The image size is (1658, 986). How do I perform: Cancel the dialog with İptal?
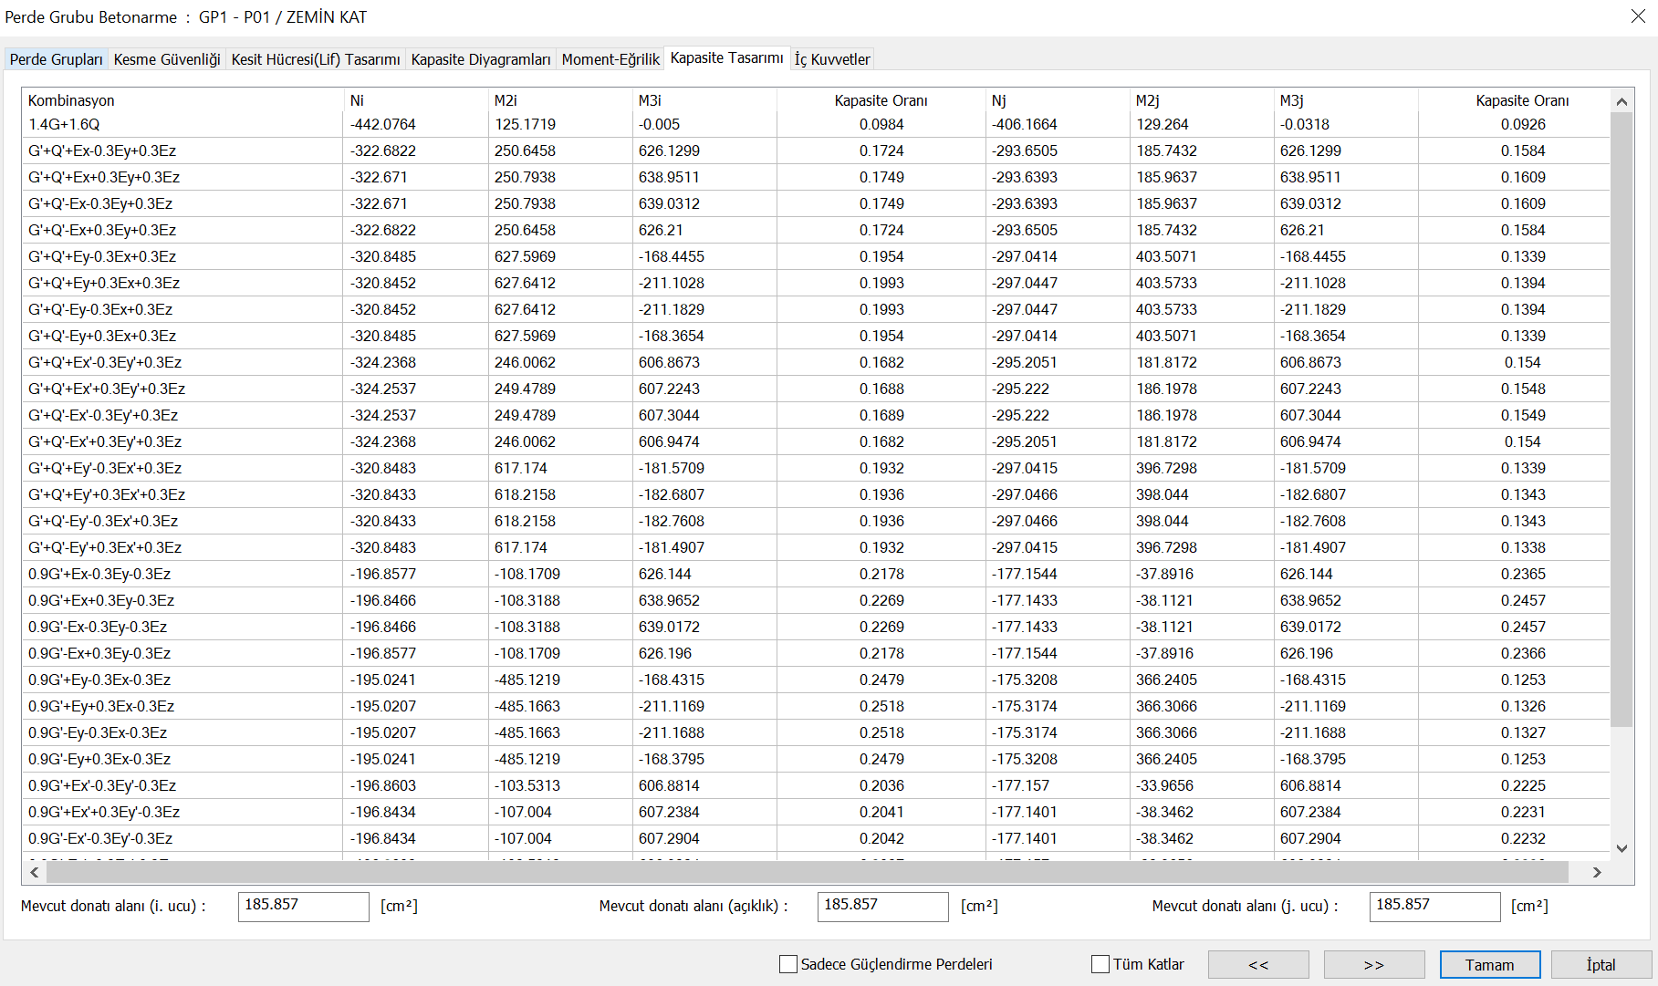coord(1601,964)
